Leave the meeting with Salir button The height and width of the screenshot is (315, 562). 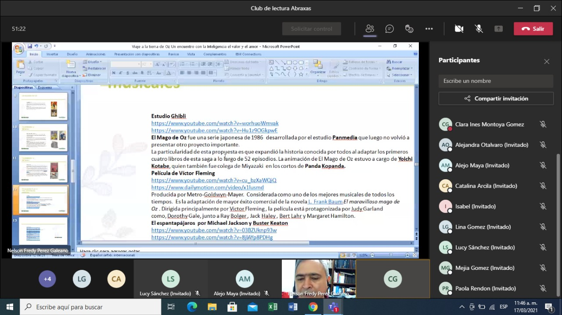[533, 29]
